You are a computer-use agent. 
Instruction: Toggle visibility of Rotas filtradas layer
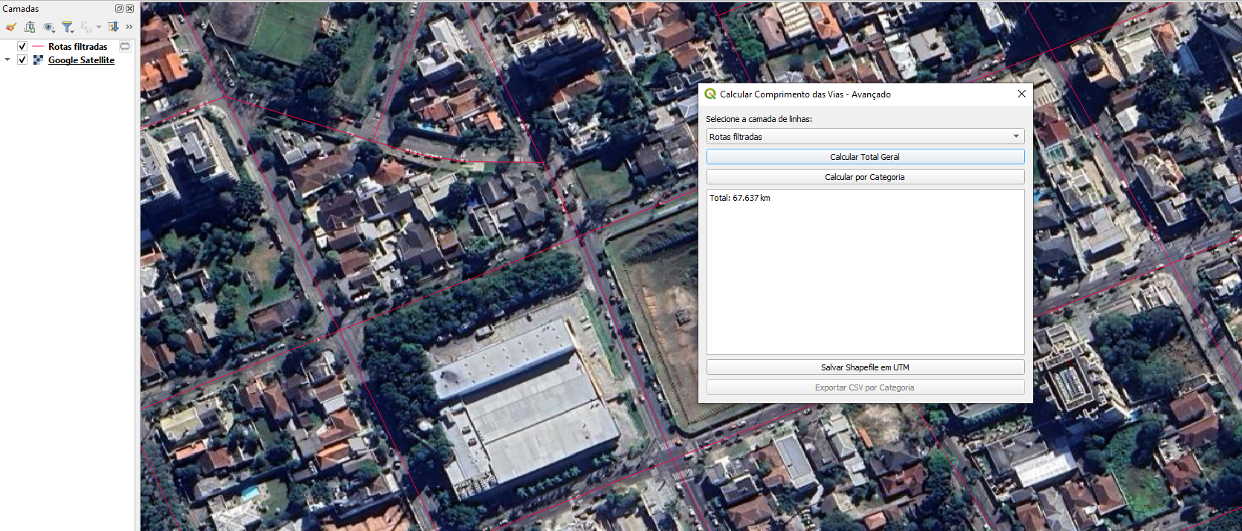click(x=22, y=46)
